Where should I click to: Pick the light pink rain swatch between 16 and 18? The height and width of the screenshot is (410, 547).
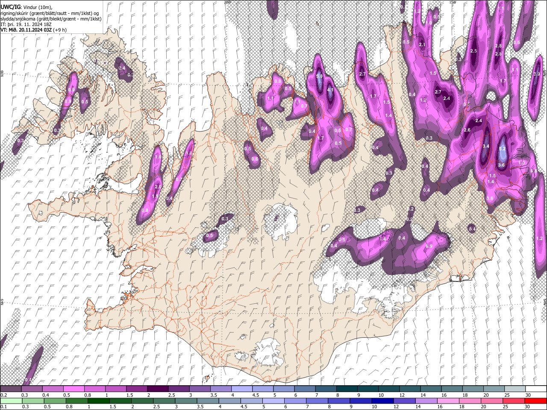(447, 401)
